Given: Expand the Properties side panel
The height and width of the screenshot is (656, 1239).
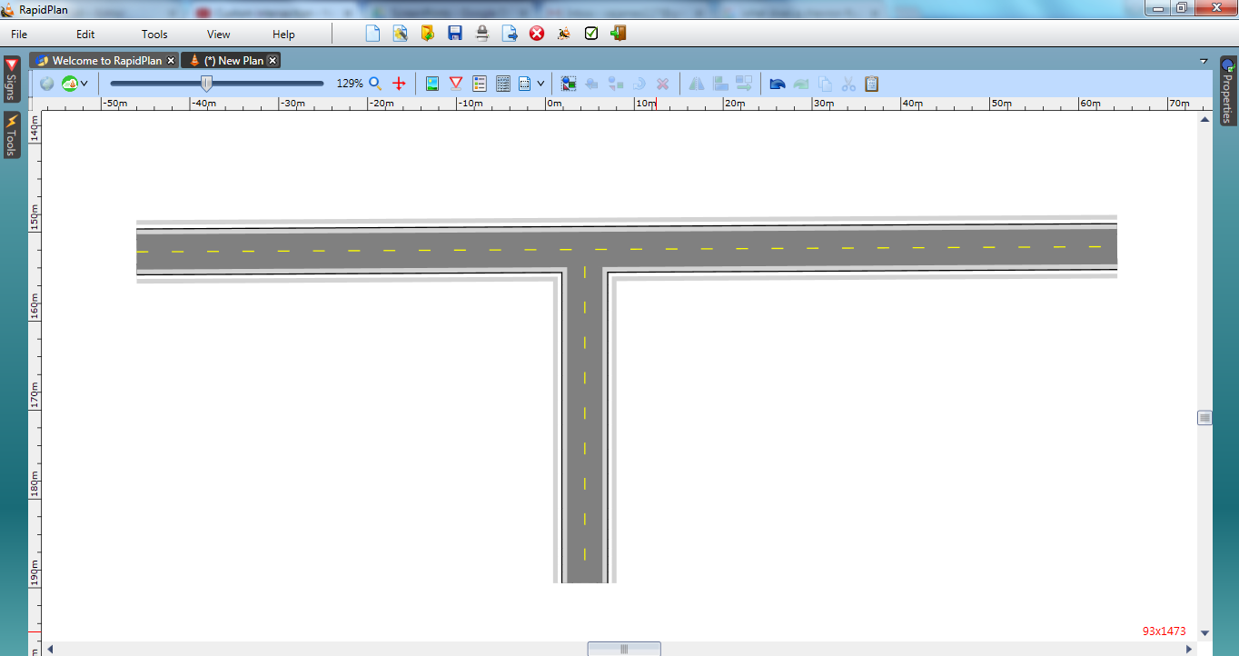Looking at the screenshot, I should [x=1227, y=91].
